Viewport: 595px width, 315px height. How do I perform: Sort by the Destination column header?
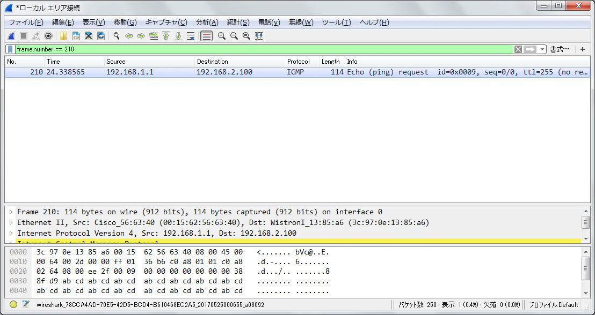click(x=240, y=61)
